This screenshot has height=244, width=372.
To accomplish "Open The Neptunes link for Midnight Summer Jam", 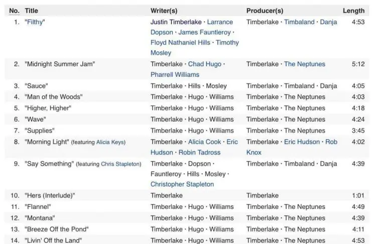I will (304, 64).
